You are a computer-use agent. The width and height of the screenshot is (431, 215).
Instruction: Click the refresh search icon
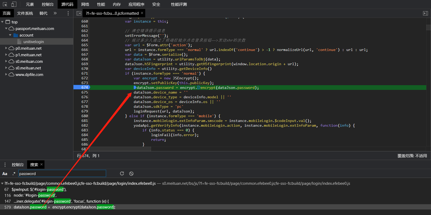click(x=122, y=173)
